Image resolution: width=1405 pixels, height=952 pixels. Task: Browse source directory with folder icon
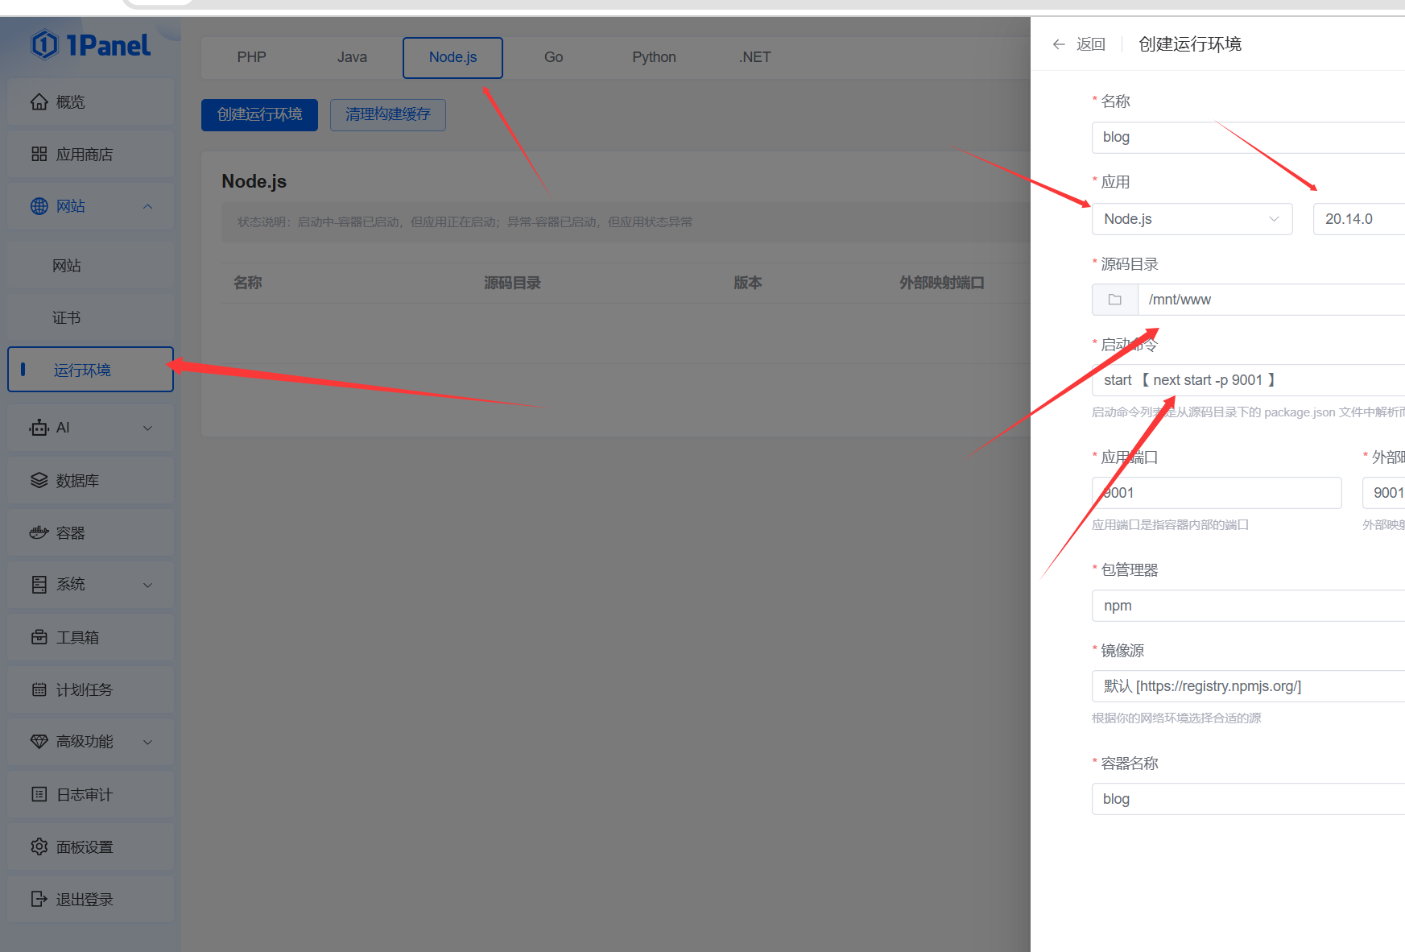point(1114,300)
